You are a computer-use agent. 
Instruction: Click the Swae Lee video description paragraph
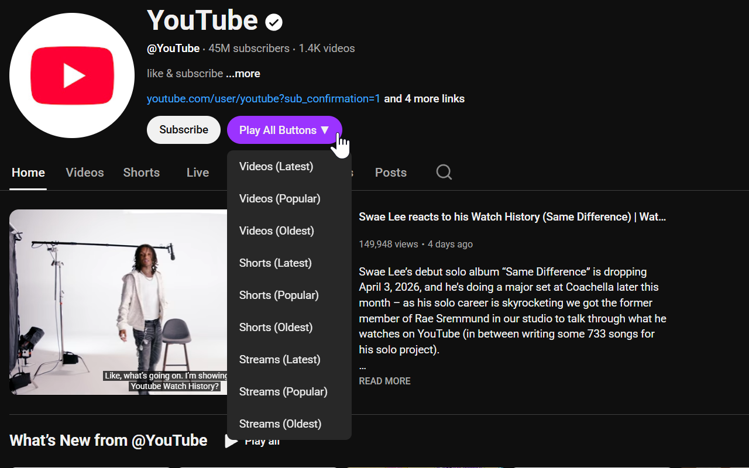(513, 311)
